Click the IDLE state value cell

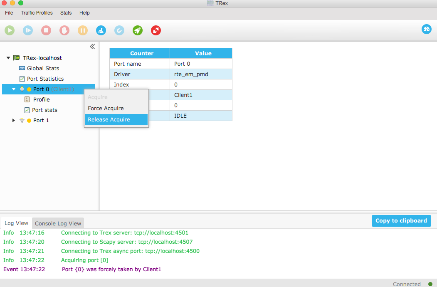pyautogui.click(x=201, y=116)
